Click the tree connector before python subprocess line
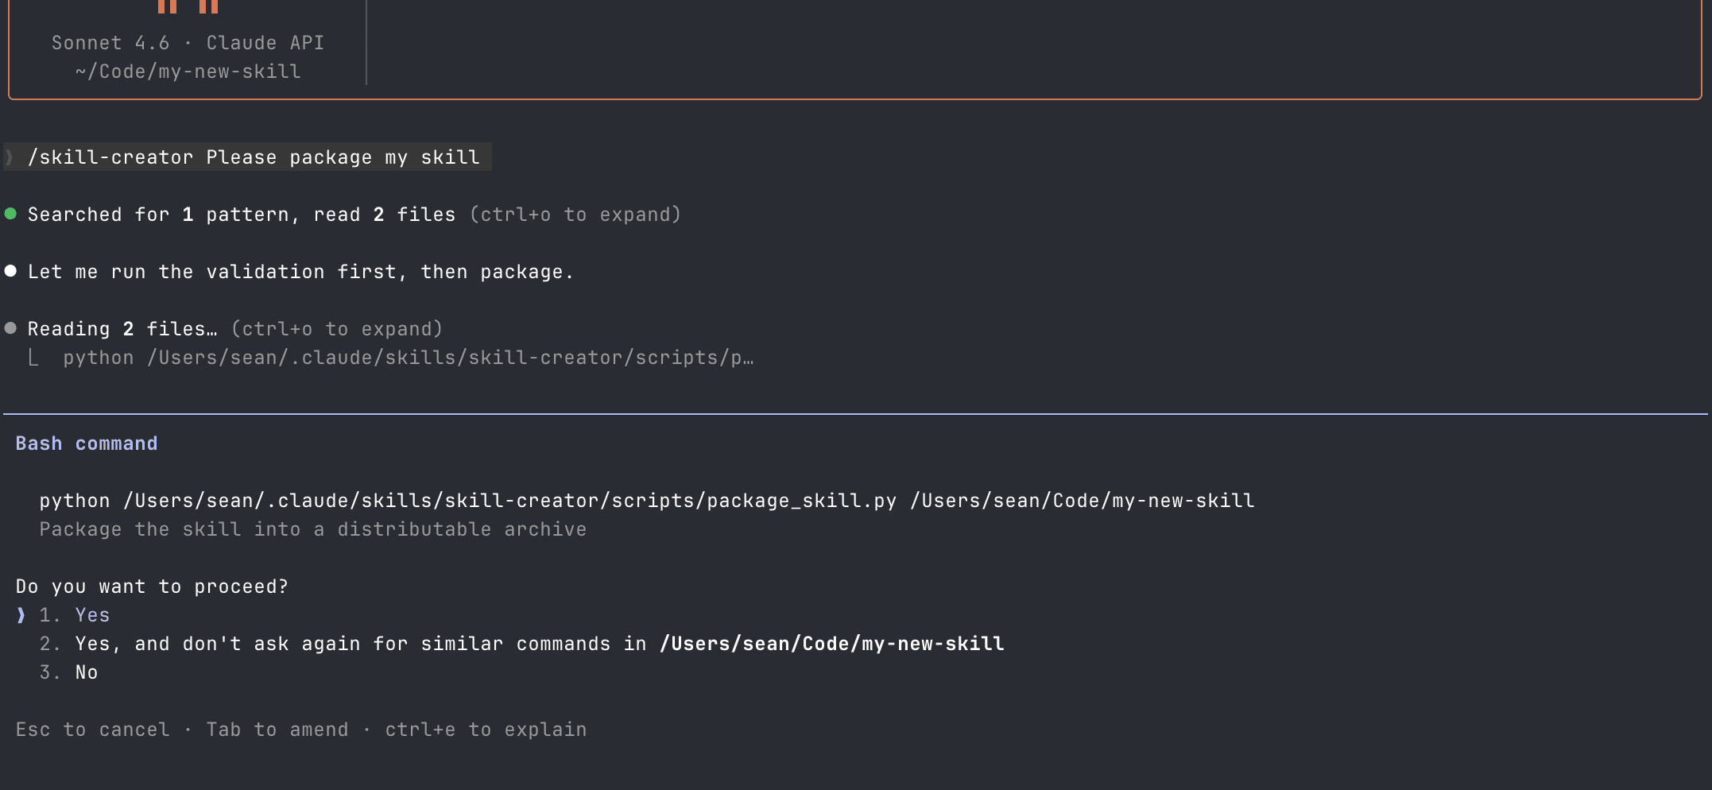 [x=33, y=357]
